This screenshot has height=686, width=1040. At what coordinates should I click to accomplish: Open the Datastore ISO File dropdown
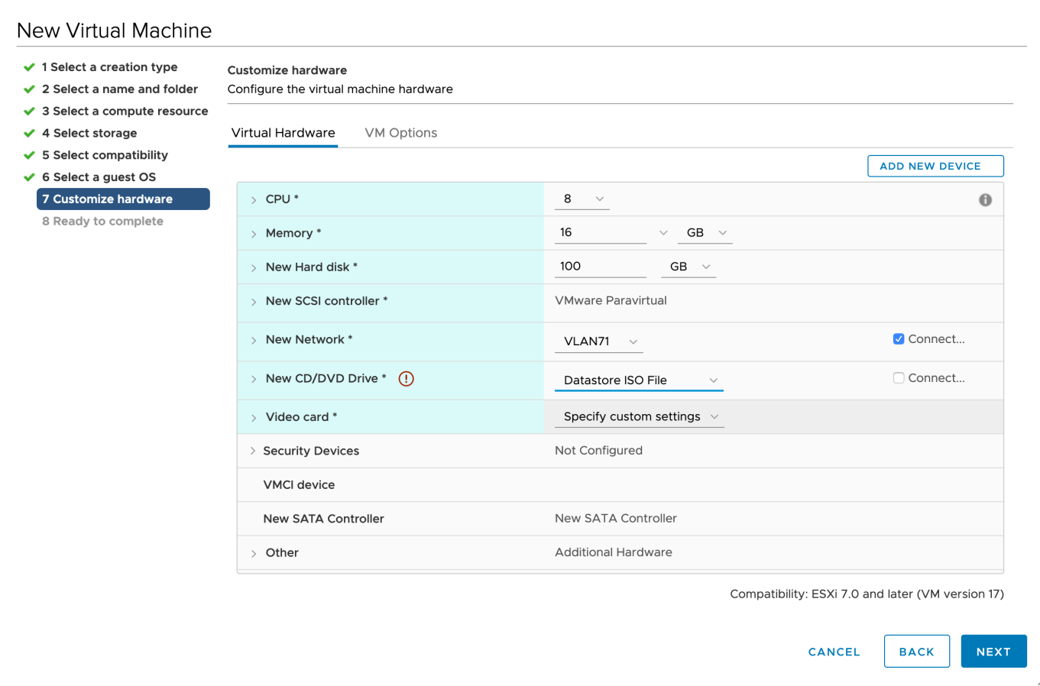pyautogui.click(x=639, y=380)
